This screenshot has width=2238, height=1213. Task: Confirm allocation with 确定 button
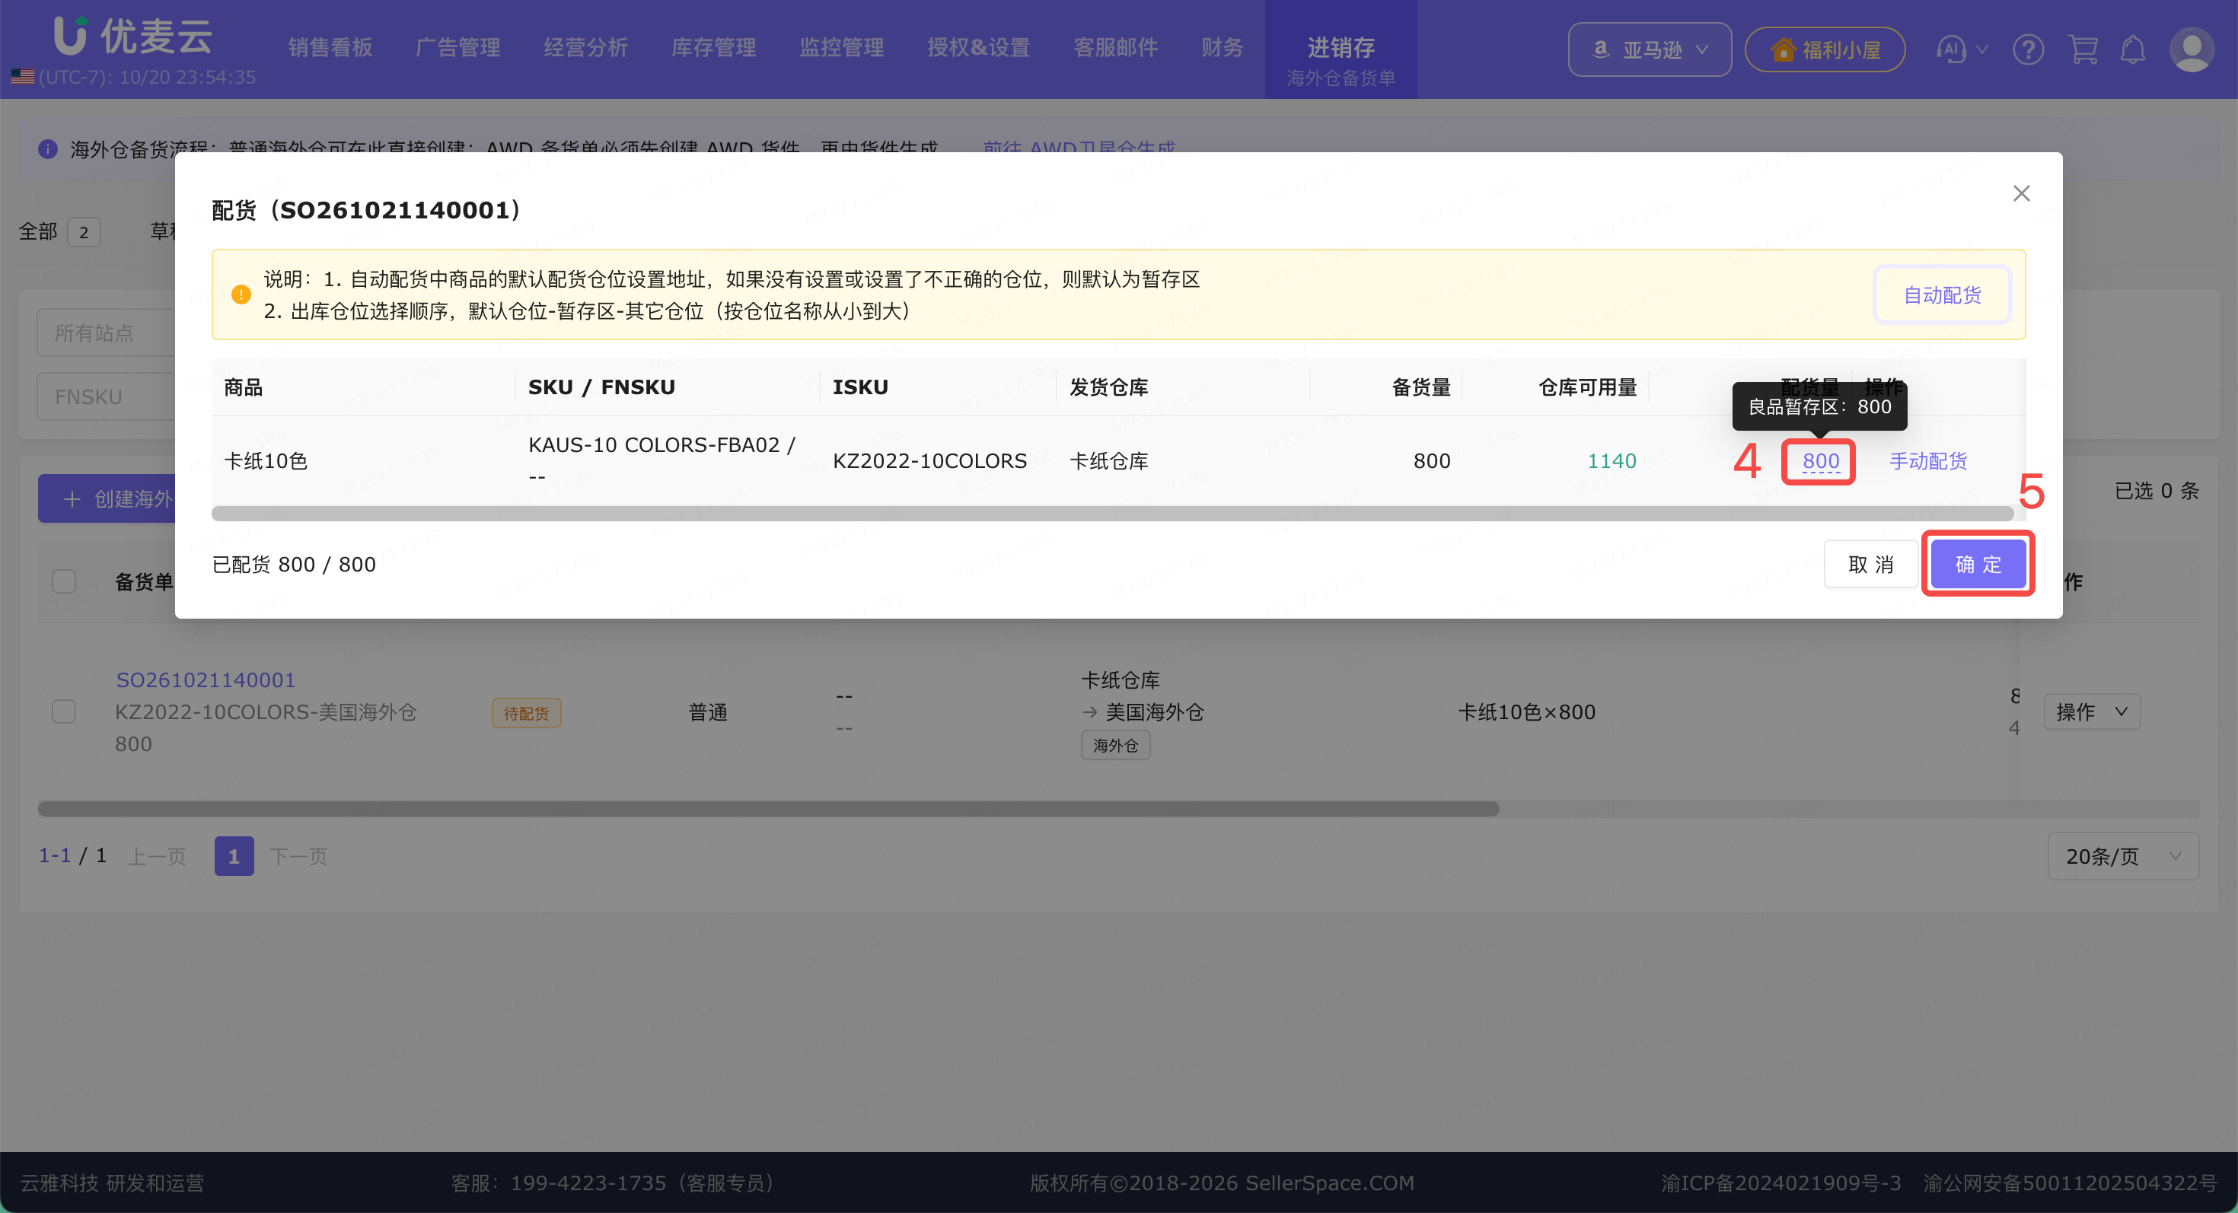pos(1978,565)
